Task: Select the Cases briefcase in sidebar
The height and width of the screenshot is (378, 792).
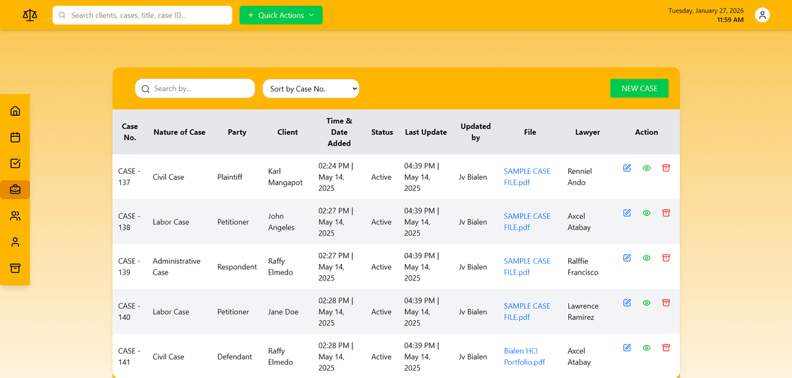Action: pos(15,190)
